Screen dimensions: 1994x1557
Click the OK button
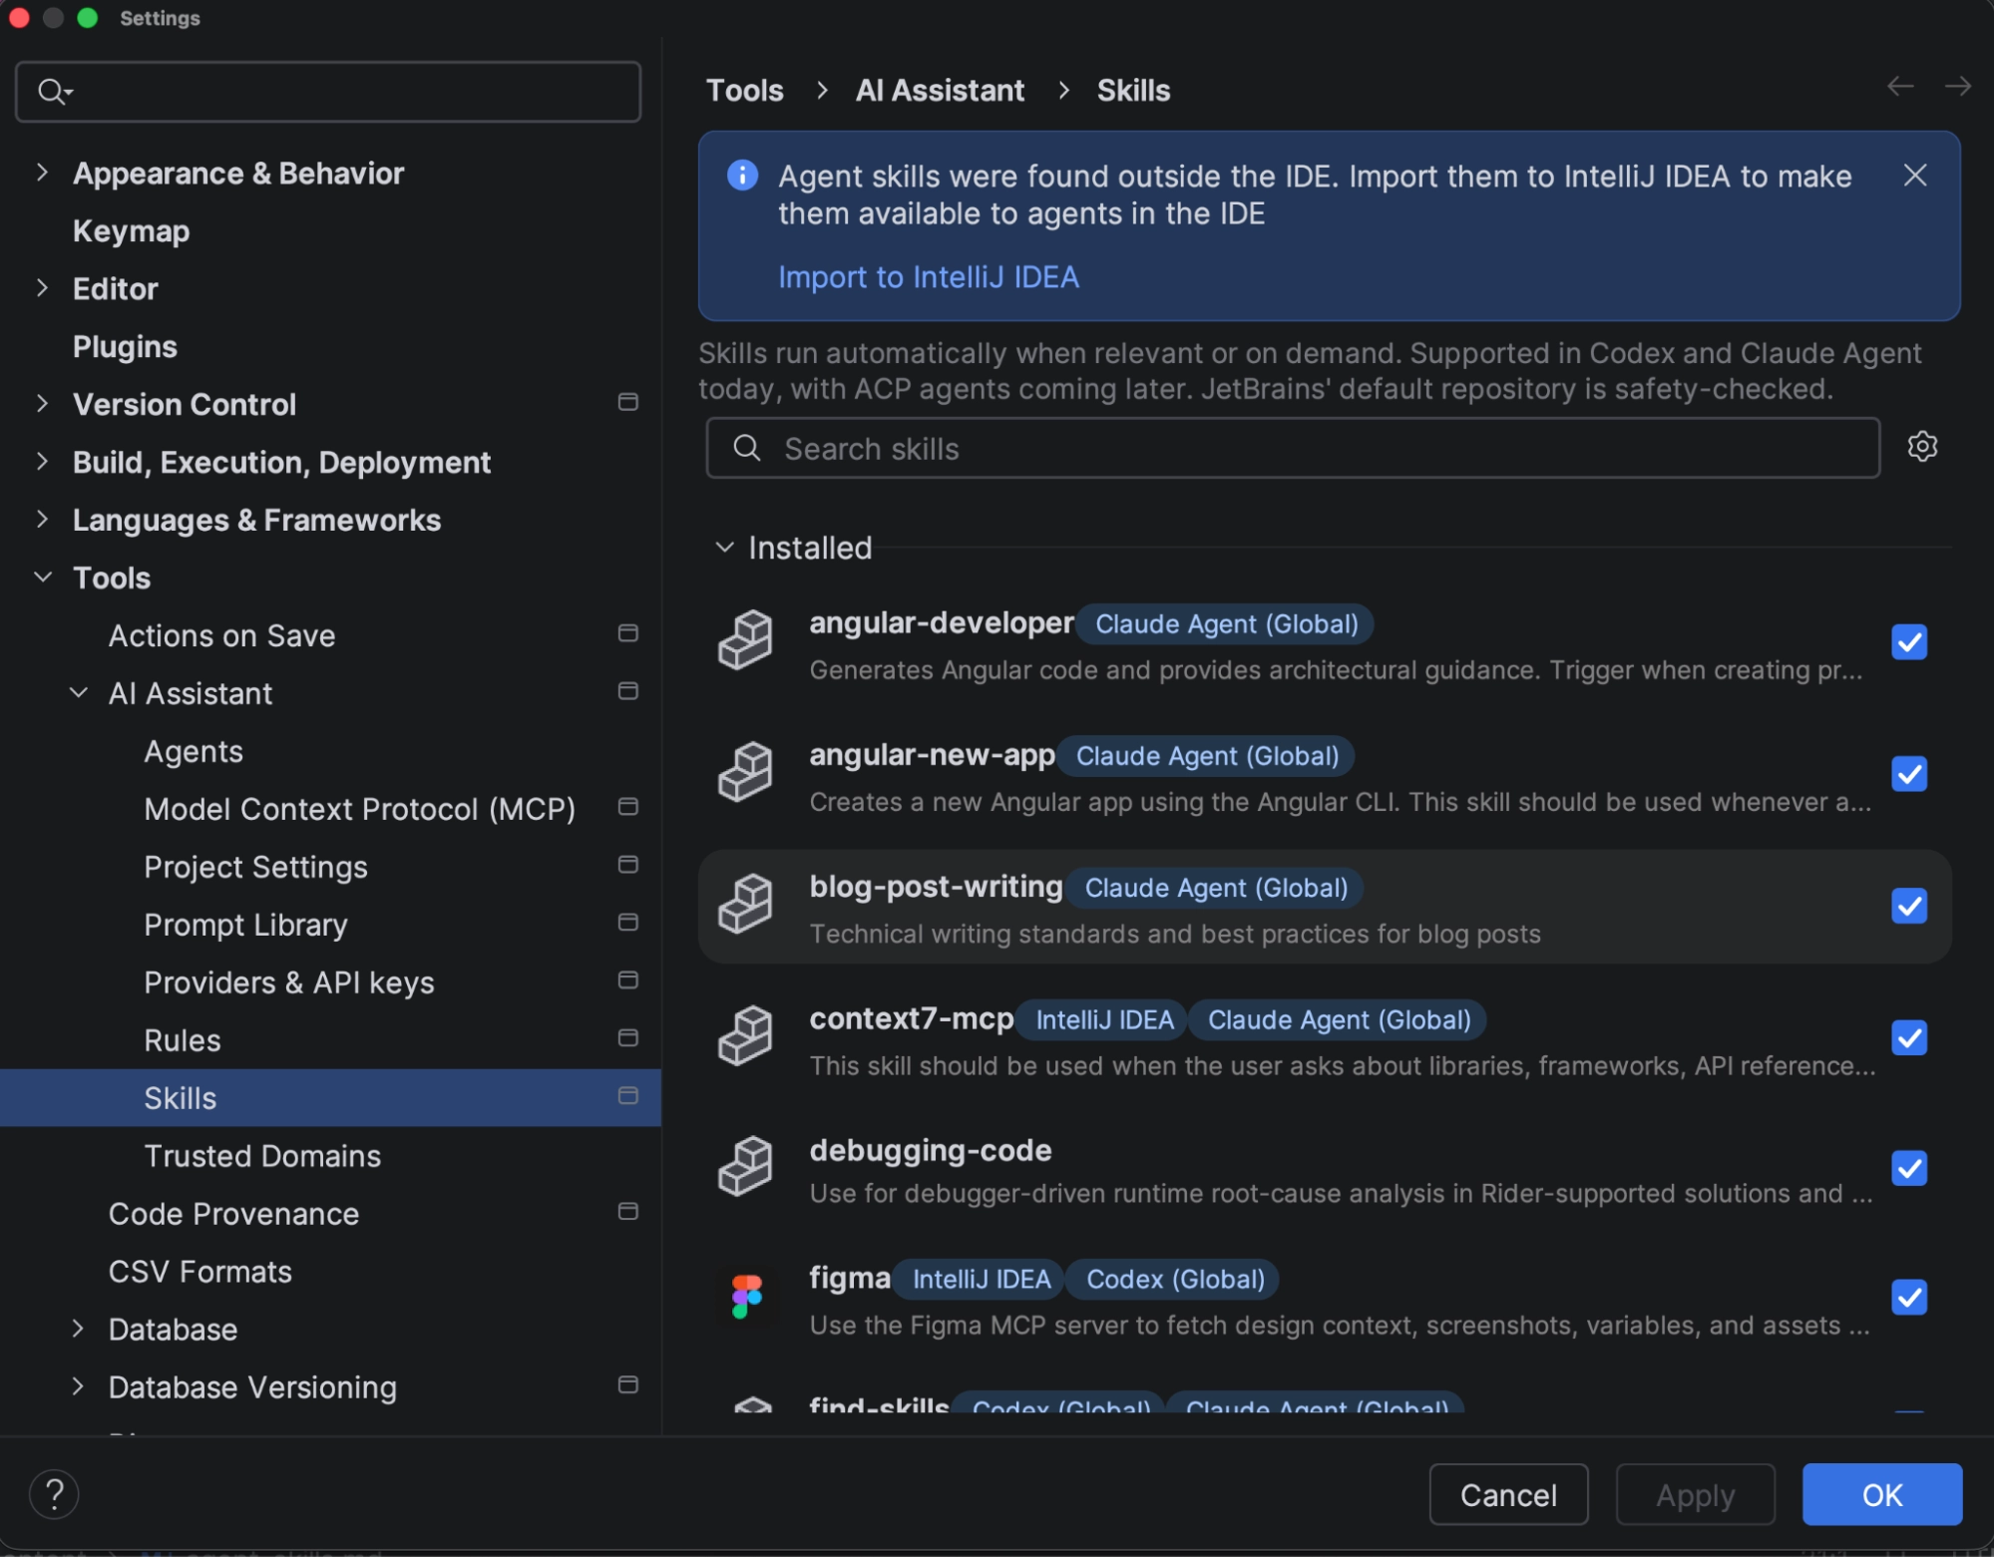1882,1494
